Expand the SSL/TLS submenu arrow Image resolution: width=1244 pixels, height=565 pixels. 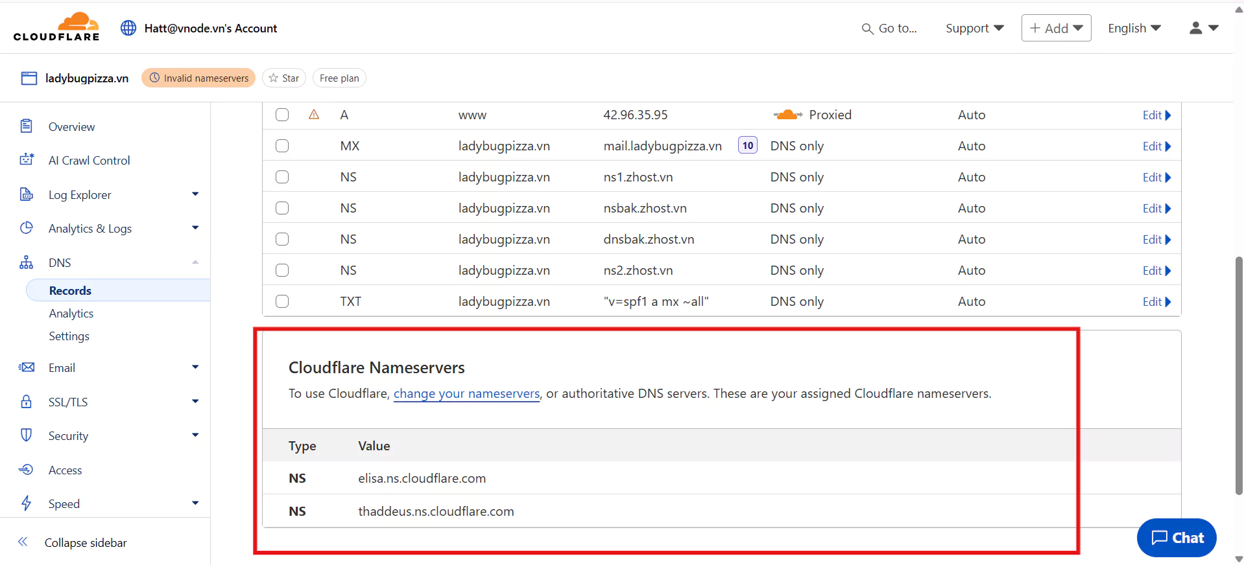tap(195, 401)
